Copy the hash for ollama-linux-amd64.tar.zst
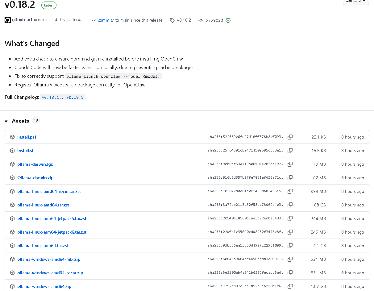 (x=290, y=205)
